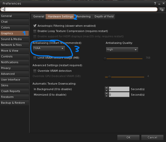This screenshot has width=166, height=142.
Task: Click the search magnifier icon
Action: pyautogui.click(x=3, y=9)
